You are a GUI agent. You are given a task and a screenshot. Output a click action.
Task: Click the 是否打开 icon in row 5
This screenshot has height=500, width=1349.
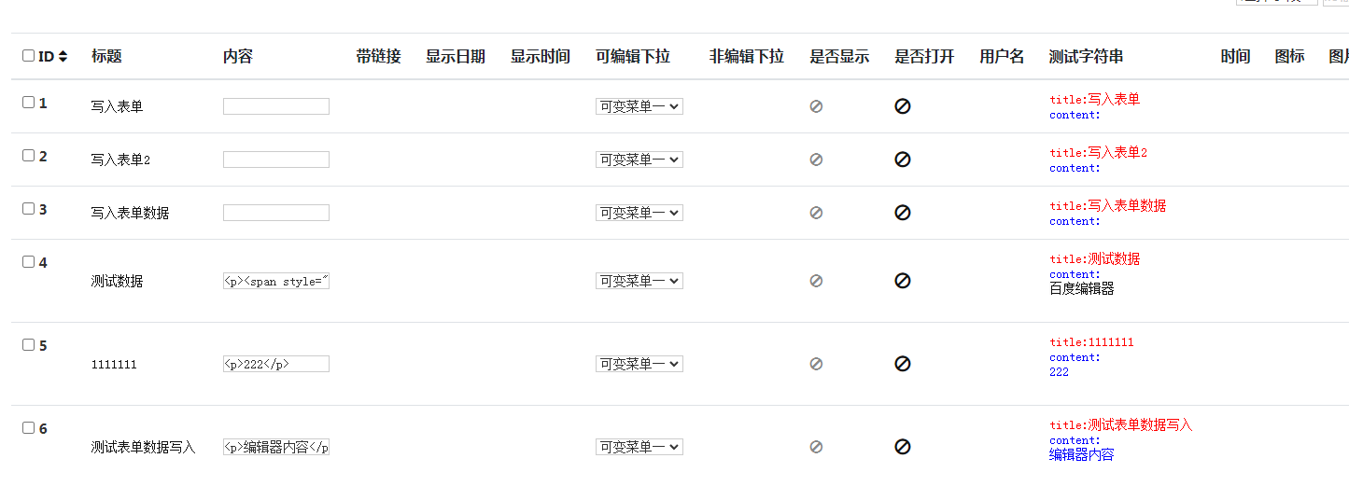(x=902, y=364)
